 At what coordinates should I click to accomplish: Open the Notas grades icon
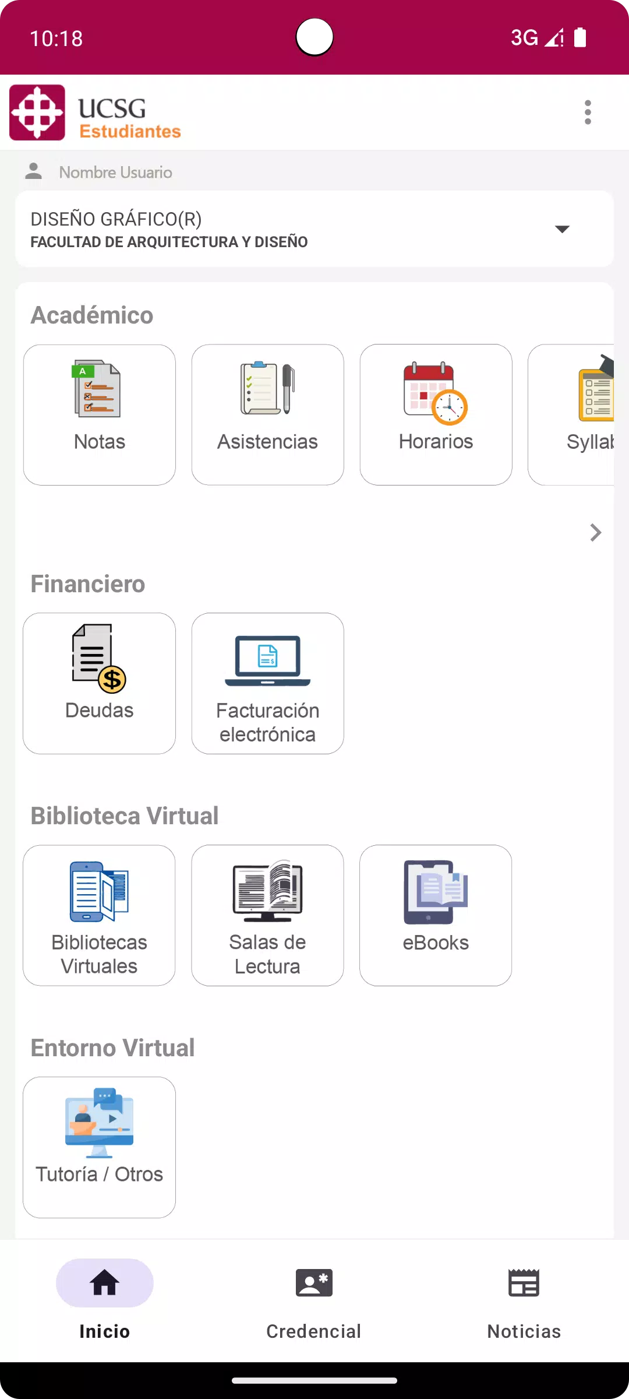[x=98, y=389]
